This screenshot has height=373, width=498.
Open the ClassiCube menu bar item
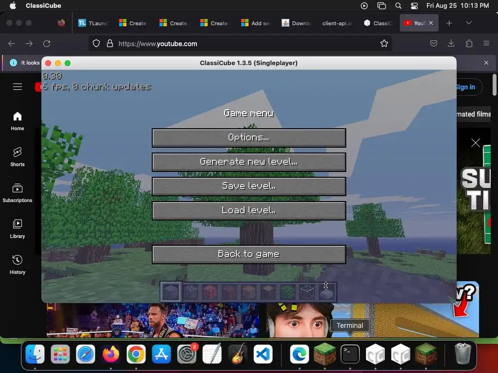43,5
